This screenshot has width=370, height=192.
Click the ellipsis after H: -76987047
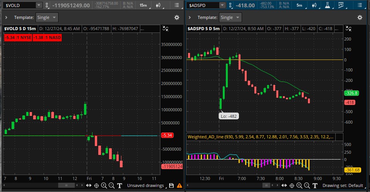click(143, 29)
